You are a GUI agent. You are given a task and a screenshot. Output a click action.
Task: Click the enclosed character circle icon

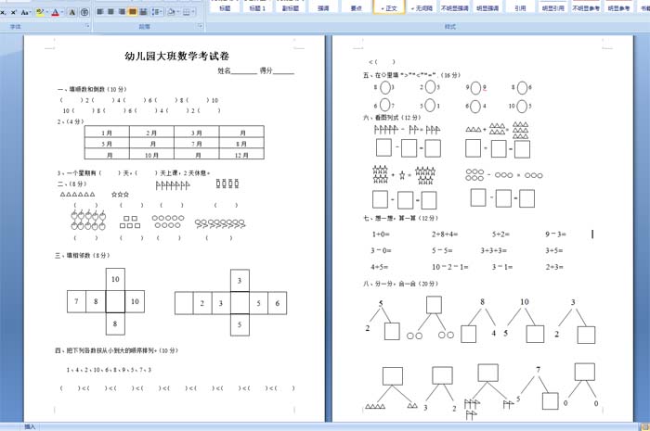pyautogui.click(x=84, y=12)
